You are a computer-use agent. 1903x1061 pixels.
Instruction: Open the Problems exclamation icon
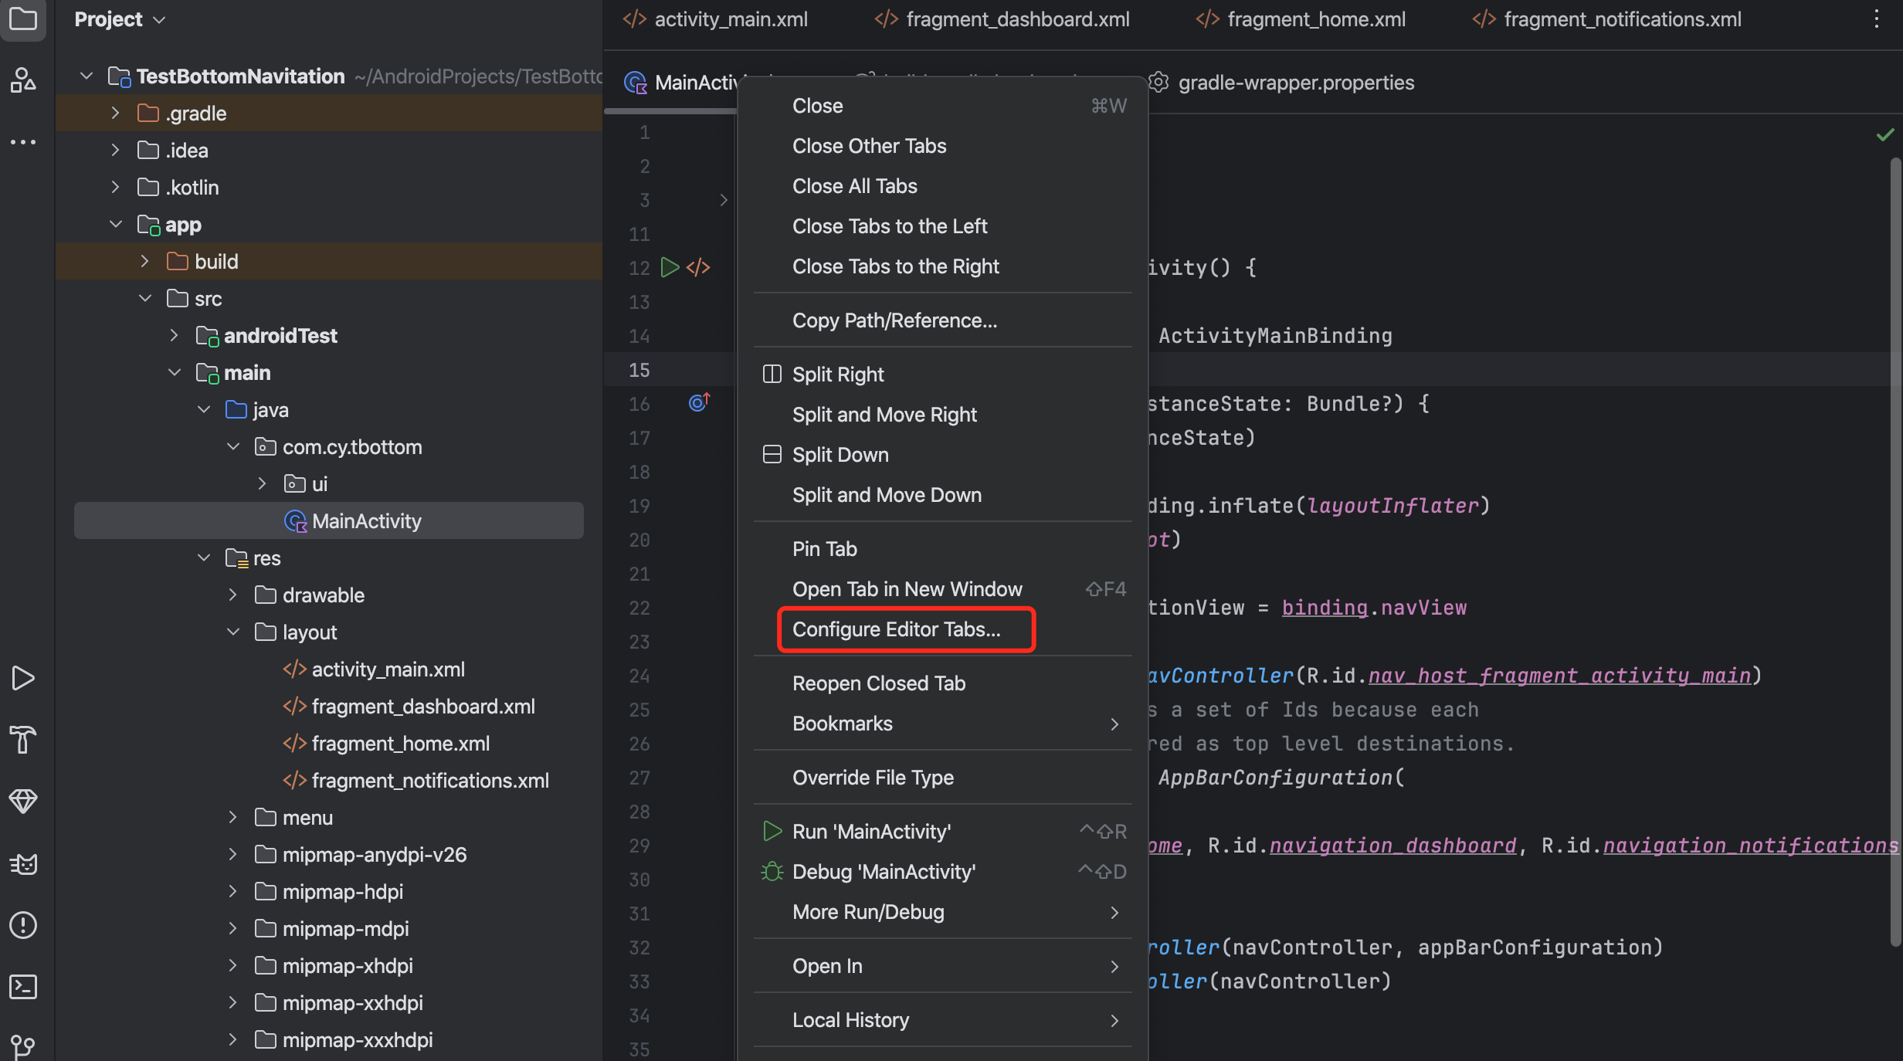coord(23,925)
